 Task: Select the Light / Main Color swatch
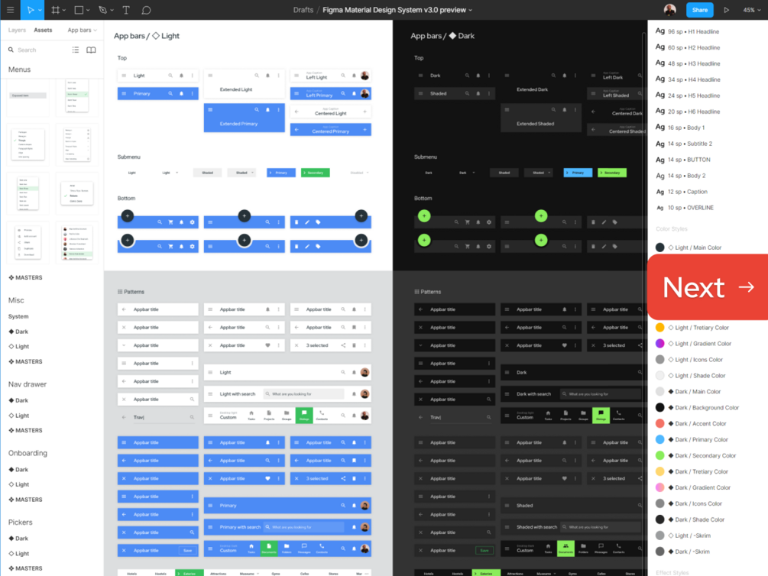(659, 248)
